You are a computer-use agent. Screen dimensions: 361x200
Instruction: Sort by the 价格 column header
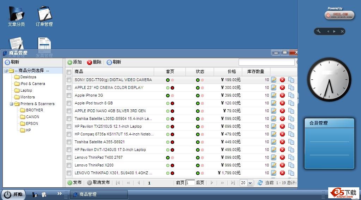[228, 72]
